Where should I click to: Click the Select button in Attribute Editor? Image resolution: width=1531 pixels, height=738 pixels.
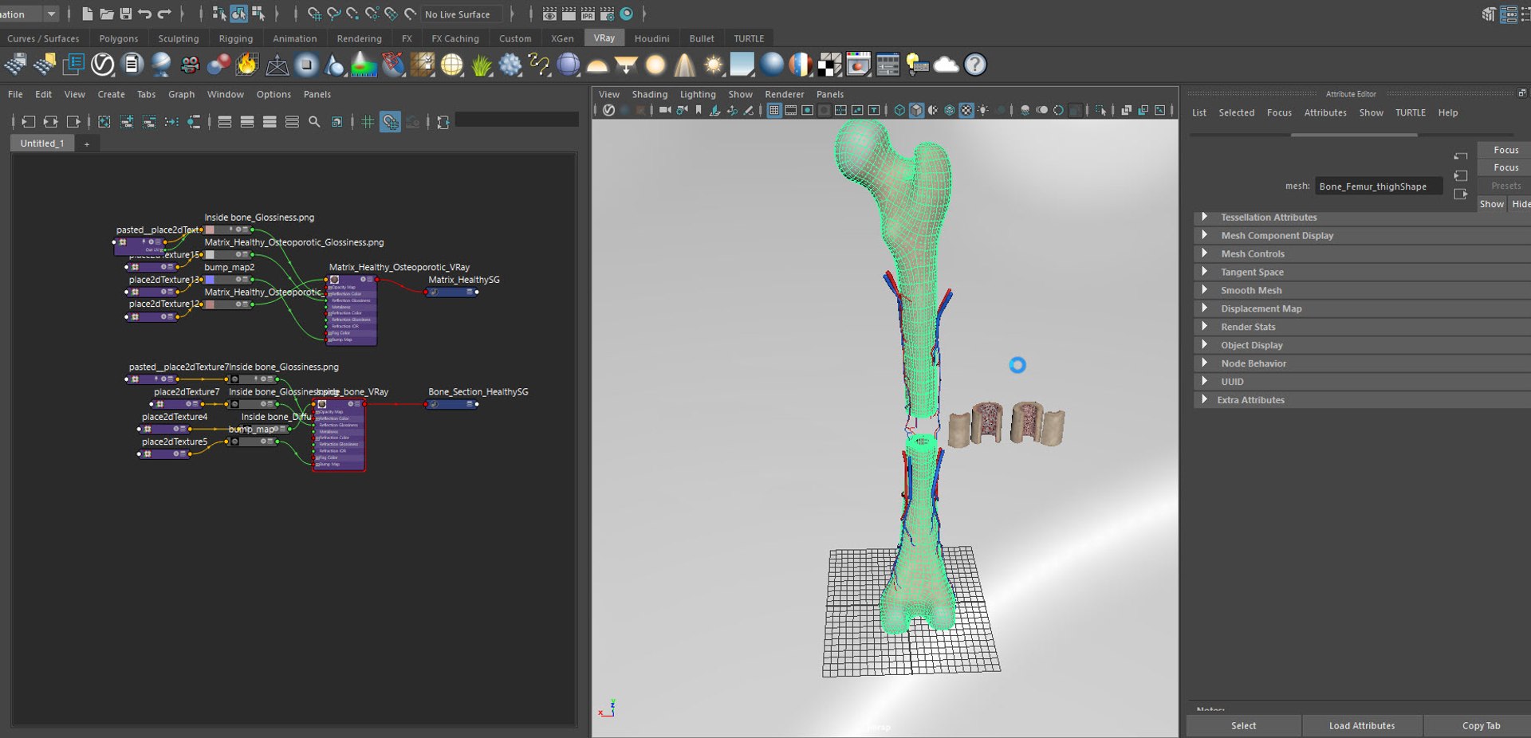click(x=1243, y=726)
